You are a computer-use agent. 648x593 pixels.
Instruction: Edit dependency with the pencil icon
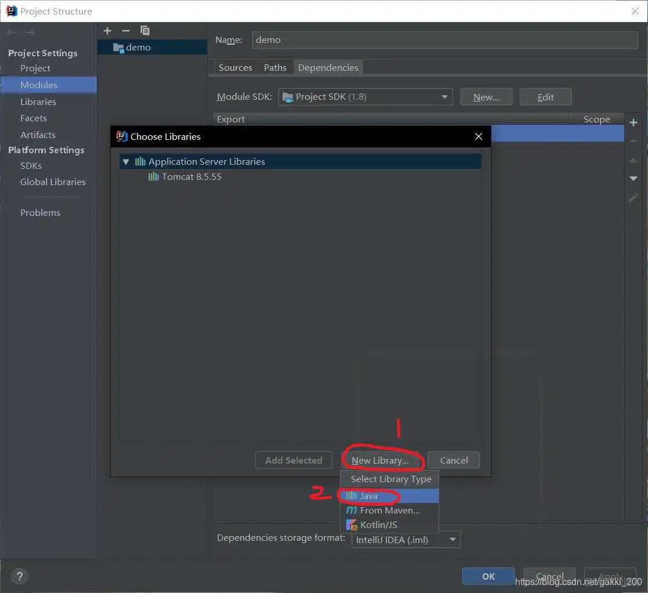point(633,198)
